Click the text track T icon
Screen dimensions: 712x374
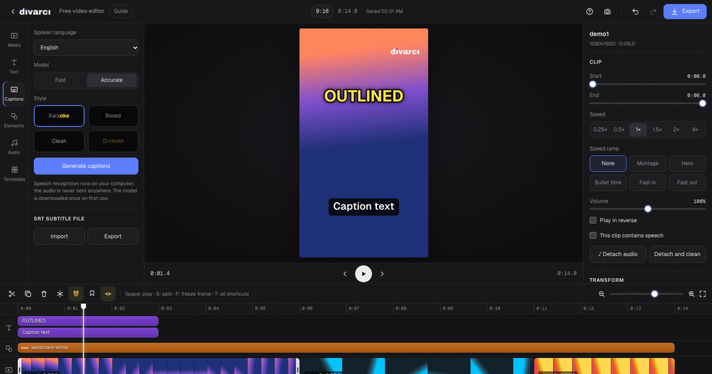coord(9,328)
